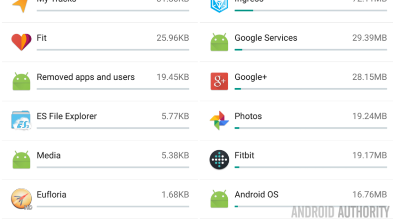Tap the Google+ red icon
The image size is (393, 221).
tap(219, 81)
